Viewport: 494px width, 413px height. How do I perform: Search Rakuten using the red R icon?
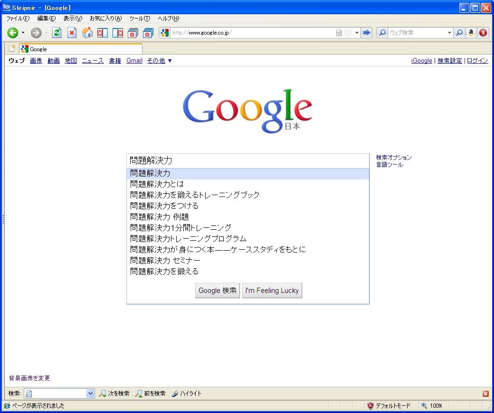(483, 33)
